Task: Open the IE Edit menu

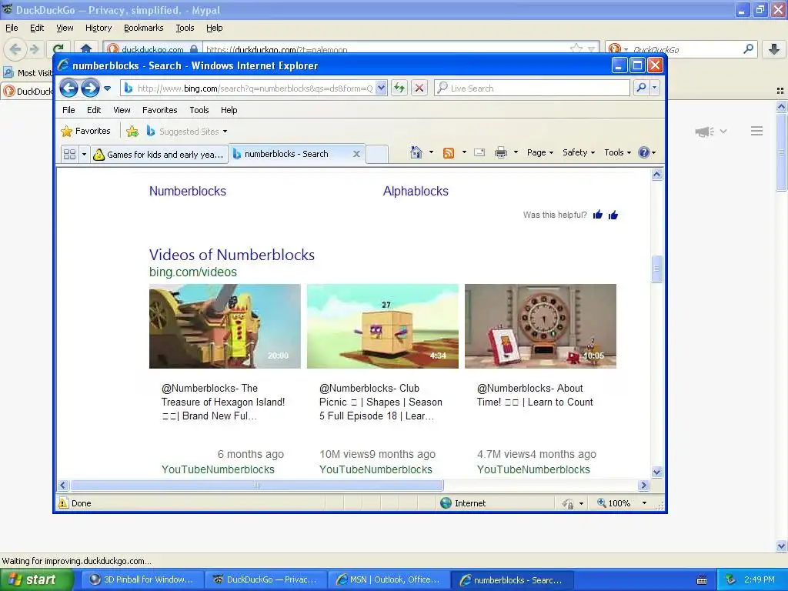Action: [x=94, y=110]
